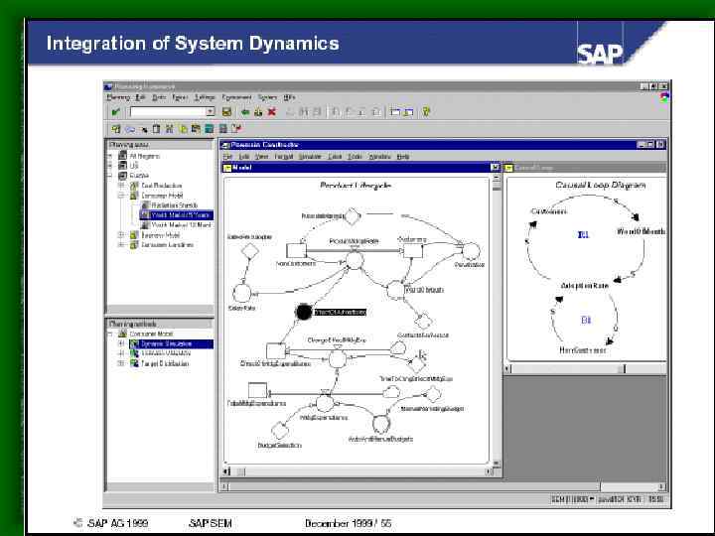Open the system dropdown in the status bar

point(592,499)
